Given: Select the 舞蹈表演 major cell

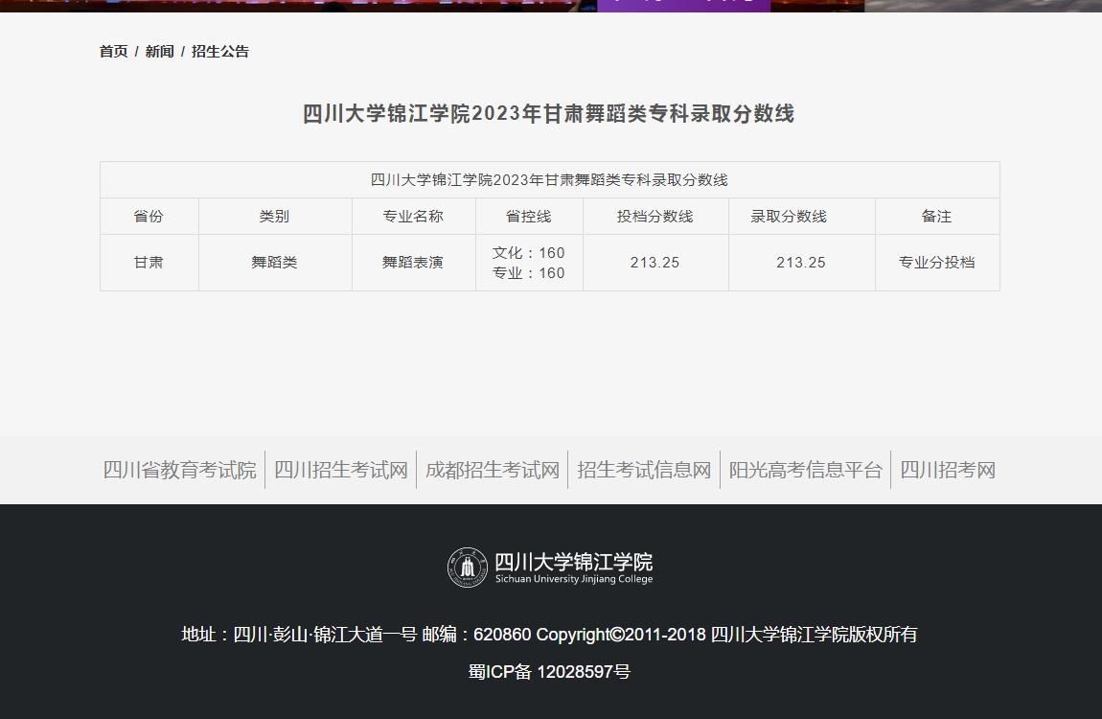Looking at the screenshot, I should (x=413, y=262).
